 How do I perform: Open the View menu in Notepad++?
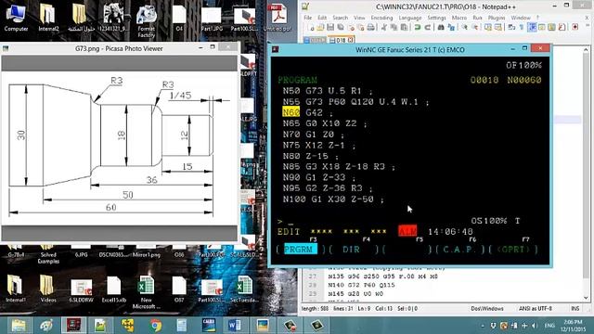point(359,18)
